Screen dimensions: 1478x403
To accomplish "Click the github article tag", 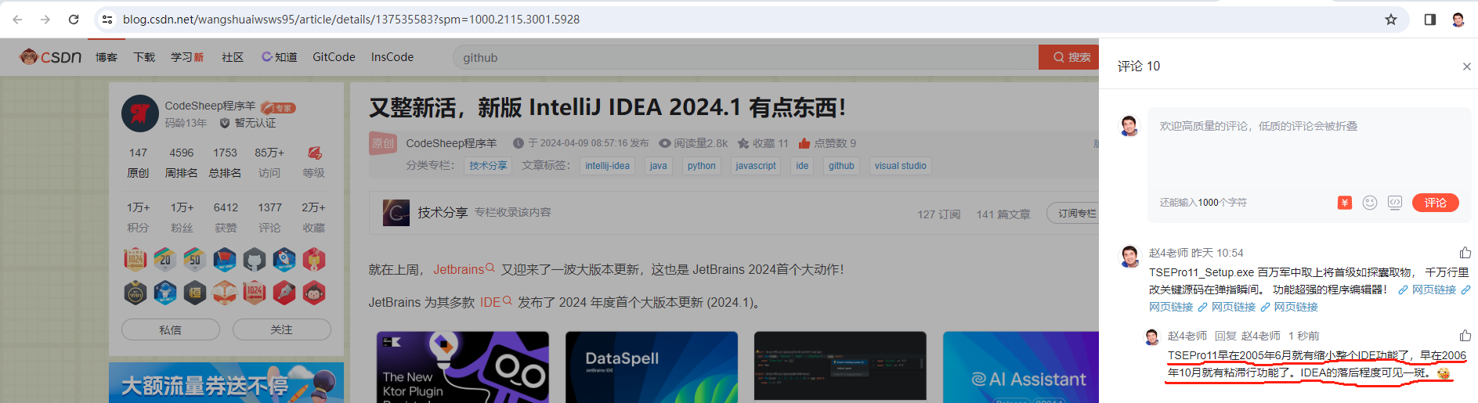I will tap(842, 166).
